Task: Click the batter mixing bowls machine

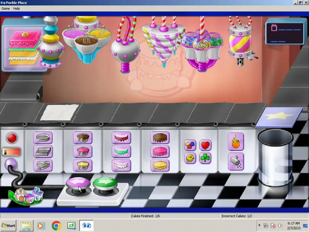Action: (87, 40)
